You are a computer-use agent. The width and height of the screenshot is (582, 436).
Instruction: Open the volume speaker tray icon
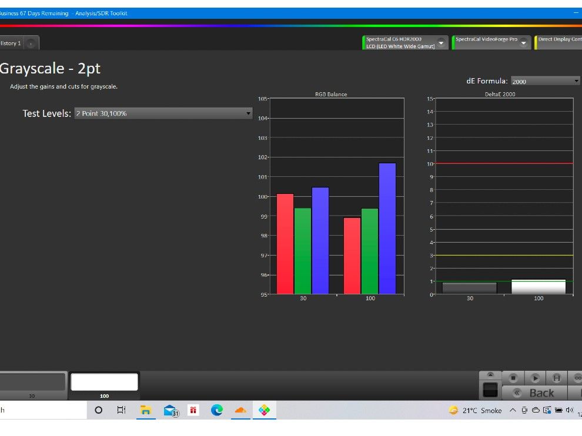point(570,410)
